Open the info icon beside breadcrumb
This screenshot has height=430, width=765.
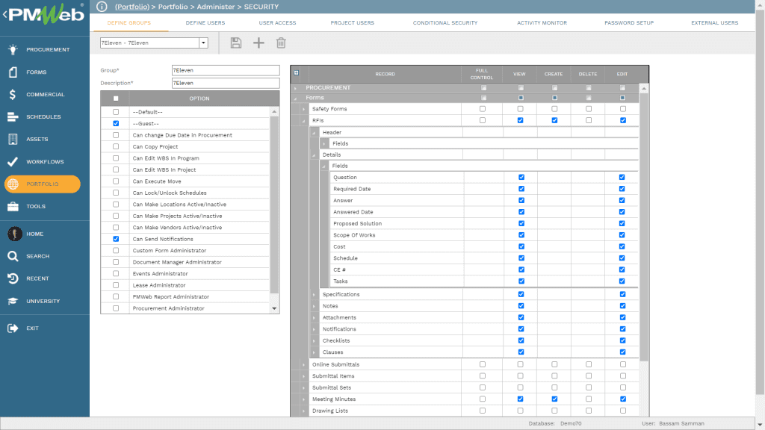[x=102, y=7]
